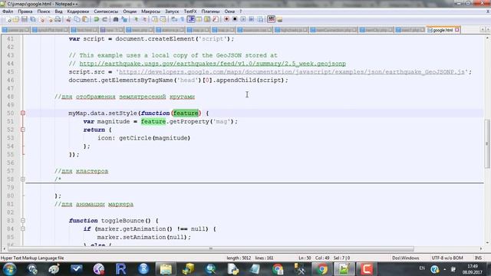The image size is (491, 276).
Task: Open the Поиск menu
Action: coord(44,11)
